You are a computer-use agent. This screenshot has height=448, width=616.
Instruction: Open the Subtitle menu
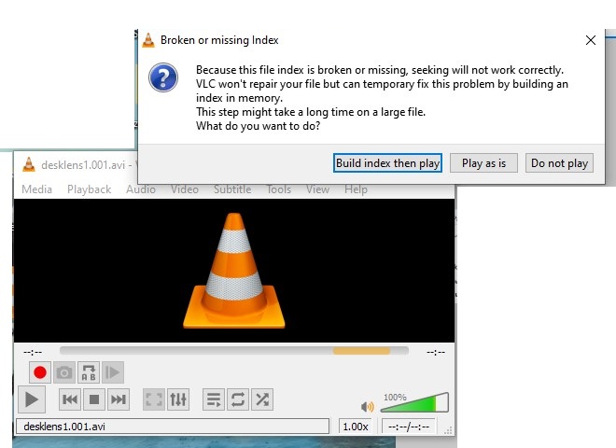(232, 189)
